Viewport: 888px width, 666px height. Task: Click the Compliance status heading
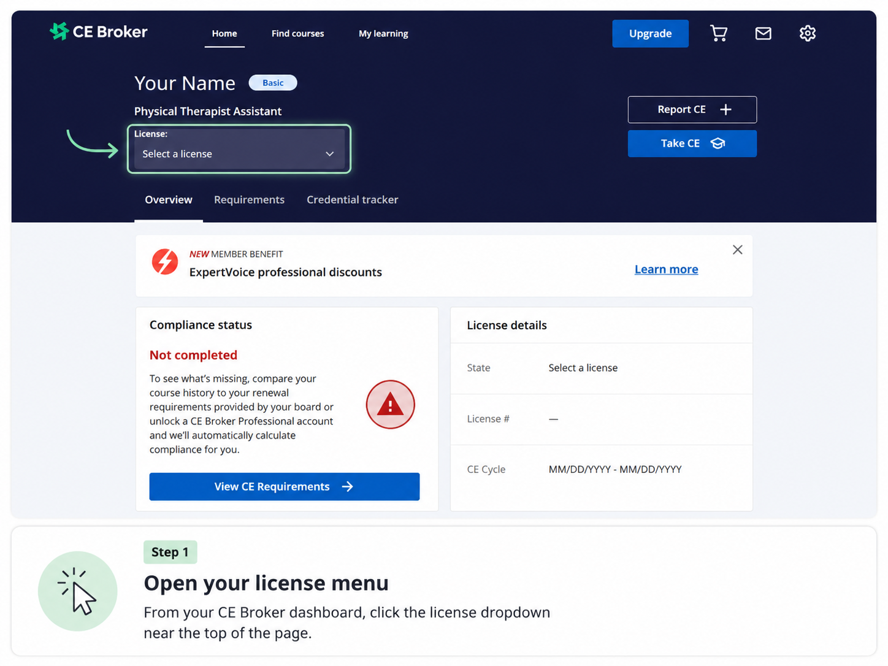click(201, 325)
